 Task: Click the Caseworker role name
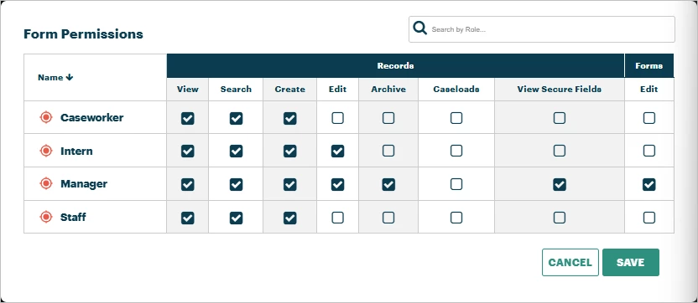click(x=92, y=118)
